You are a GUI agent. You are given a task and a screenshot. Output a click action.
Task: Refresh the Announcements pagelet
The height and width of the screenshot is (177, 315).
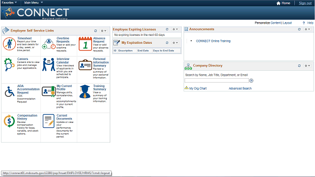click(299, 29)
